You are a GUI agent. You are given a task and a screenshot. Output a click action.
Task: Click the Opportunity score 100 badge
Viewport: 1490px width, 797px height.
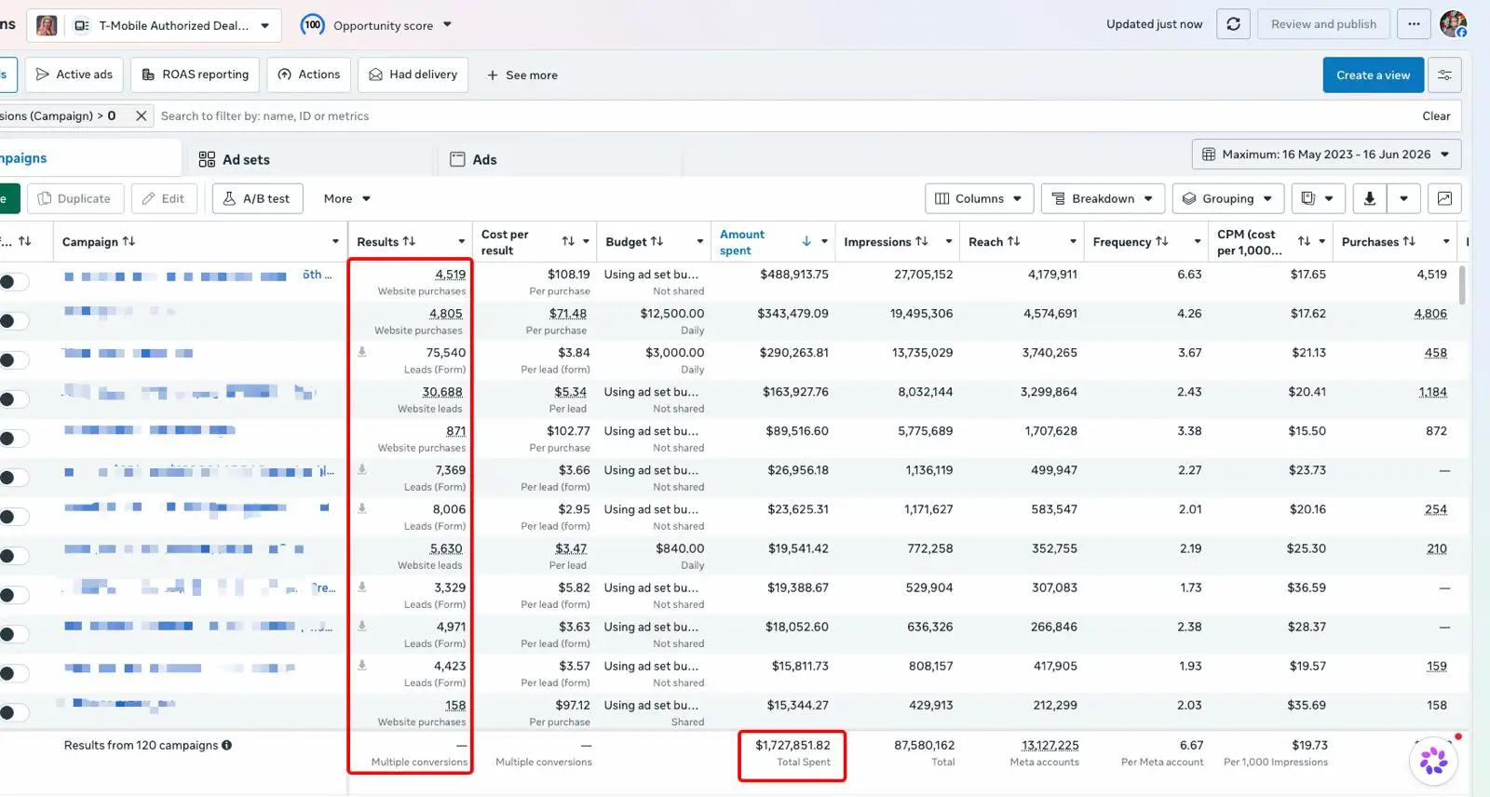(312, 25)
